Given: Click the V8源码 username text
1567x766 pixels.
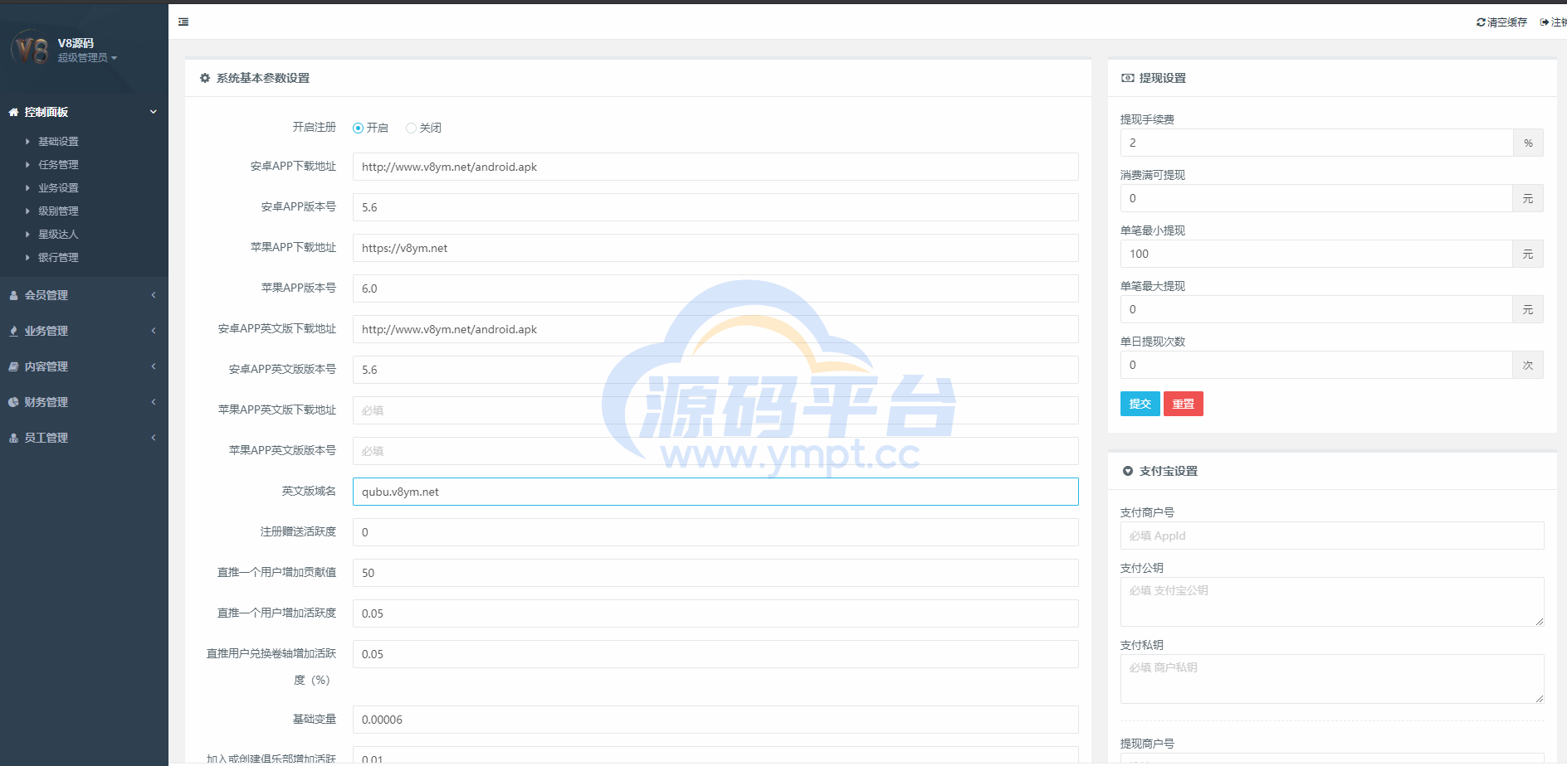Looking at the screenshot, I should pos(76,43).
